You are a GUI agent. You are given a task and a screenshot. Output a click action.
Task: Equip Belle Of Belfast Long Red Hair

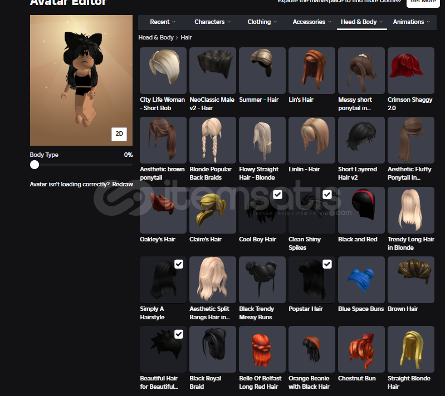click(262, 349)
